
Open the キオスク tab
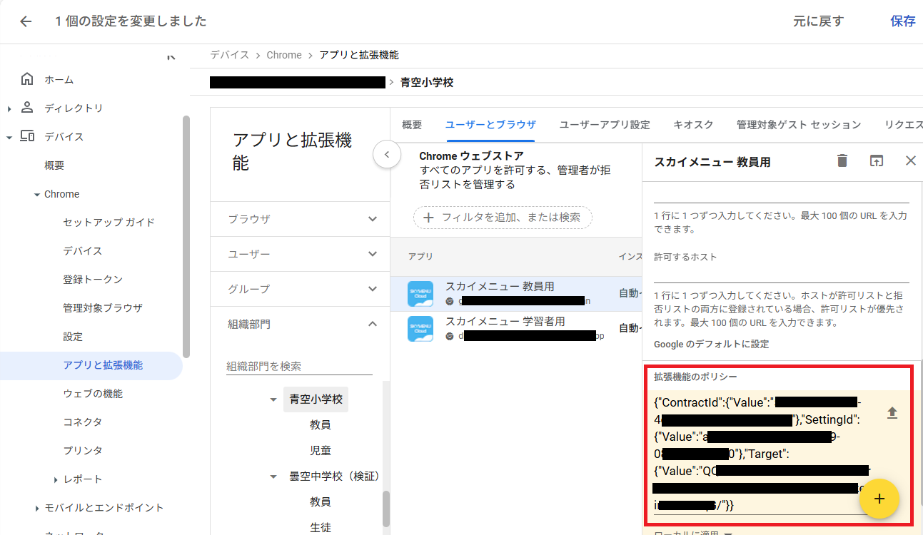pyautogui.click(x=692, y=125)
